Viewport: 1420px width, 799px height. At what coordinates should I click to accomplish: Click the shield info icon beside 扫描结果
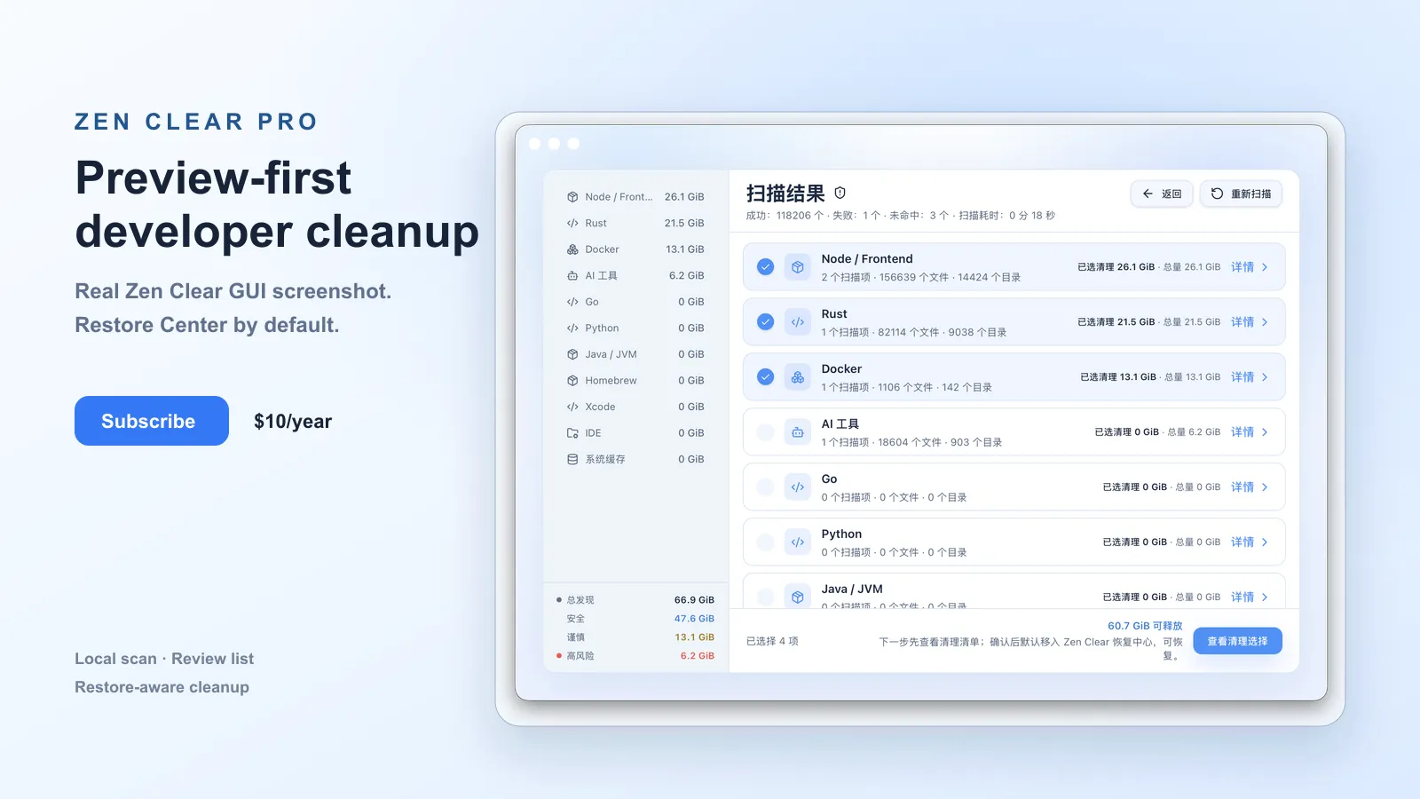pos(840,193)
